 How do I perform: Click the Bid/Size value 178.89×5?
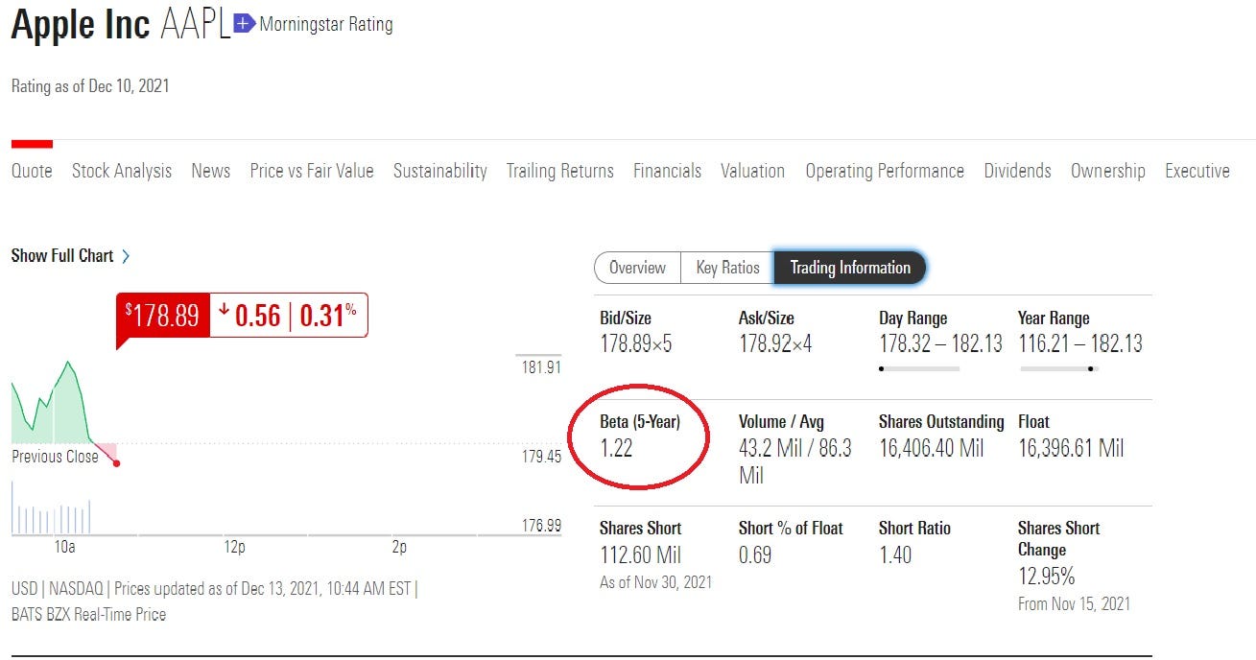point(636,343)
